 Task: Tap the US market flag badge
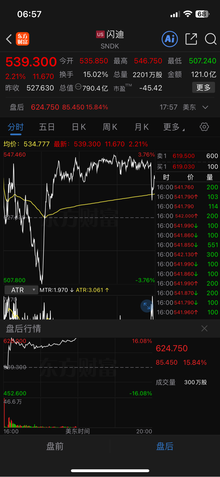[x=100, y=34]
